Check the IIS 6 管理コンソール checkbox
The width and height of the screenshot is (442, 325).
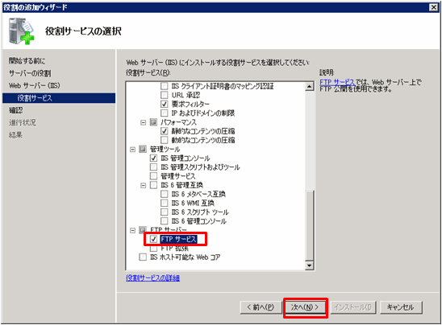coord(165,221)
